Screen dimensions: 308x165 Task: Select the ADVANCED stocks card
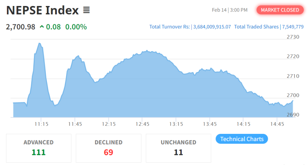click(38, 148)
